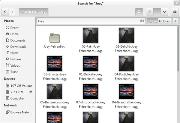Click the Videos film icon

coord(7,65)
